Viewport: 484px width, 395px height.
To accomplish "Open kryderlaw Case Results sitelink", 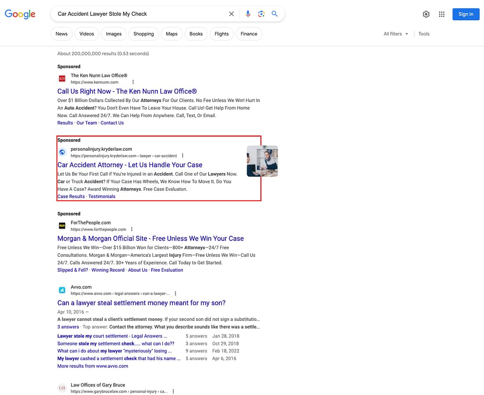I will (x=71, y=197).
